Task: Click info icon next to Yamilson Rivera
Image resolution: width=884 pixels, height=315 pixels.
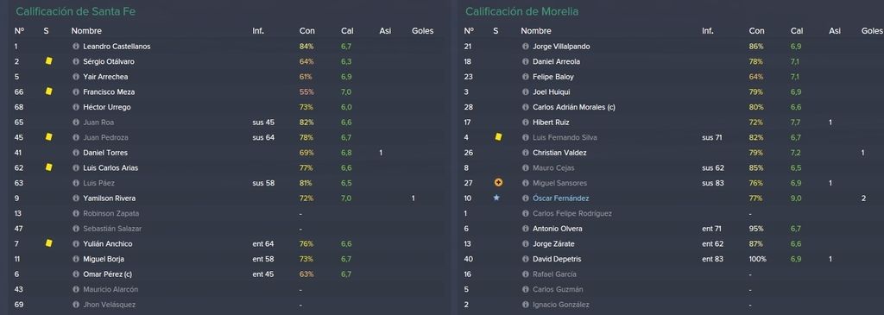Action: pyautogui.click(x=76, y=198)
